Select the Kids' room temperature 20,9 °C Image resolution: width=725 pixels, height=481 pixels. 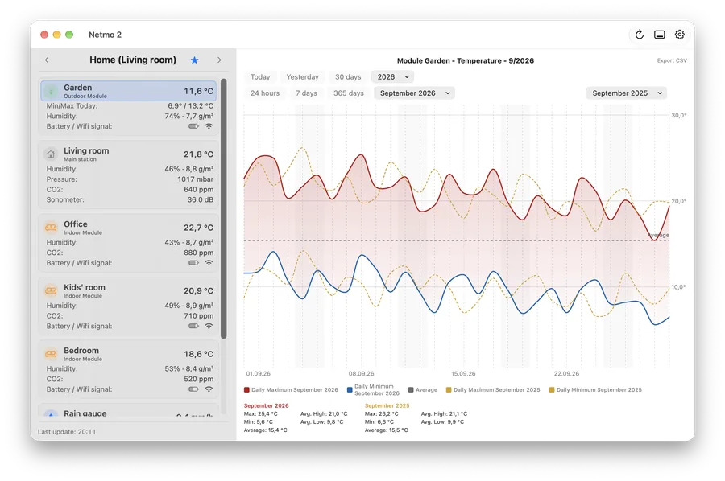(x=198, y=291)
